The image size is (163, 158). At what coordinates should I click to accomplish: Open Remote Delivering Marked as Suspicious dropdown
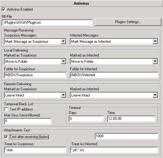coord(35,95)
